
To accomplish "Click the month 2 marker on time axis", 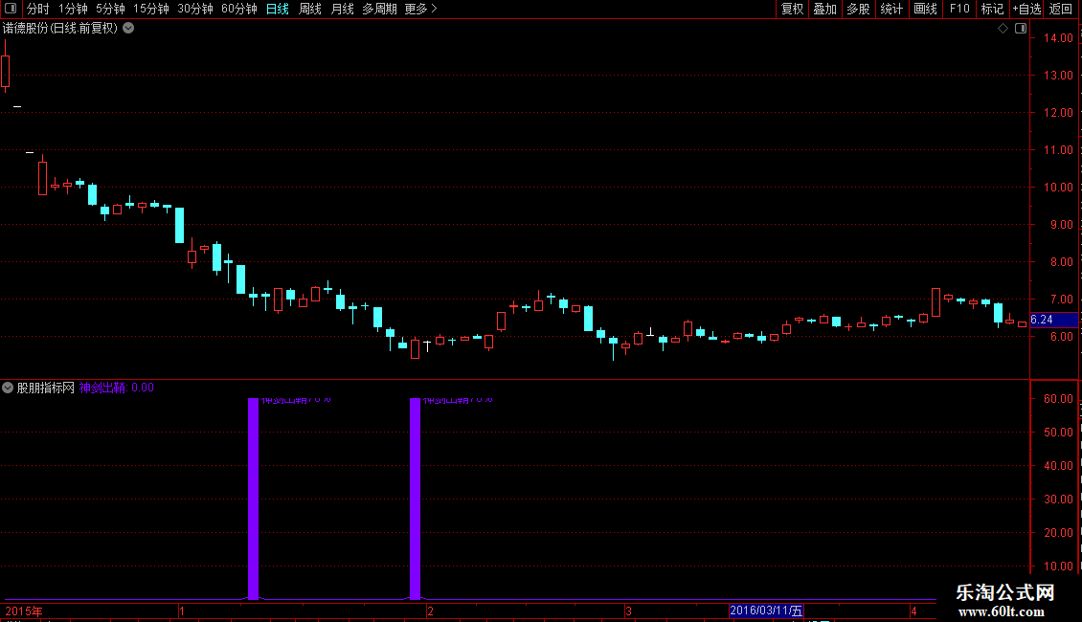I will 430,611.
